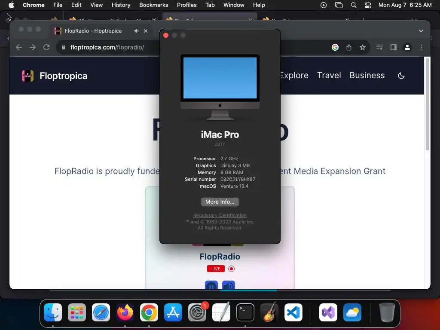Expand the tab search chevron
The width and height of the screenshot is (440, 330).
point(421,31)
